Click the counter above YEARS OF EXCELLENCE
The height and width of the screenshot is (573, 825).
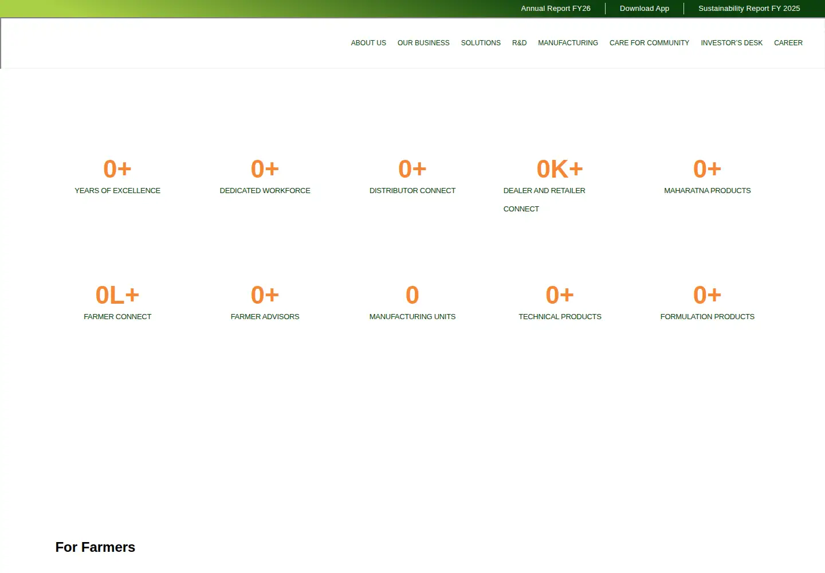click(117, 169)
